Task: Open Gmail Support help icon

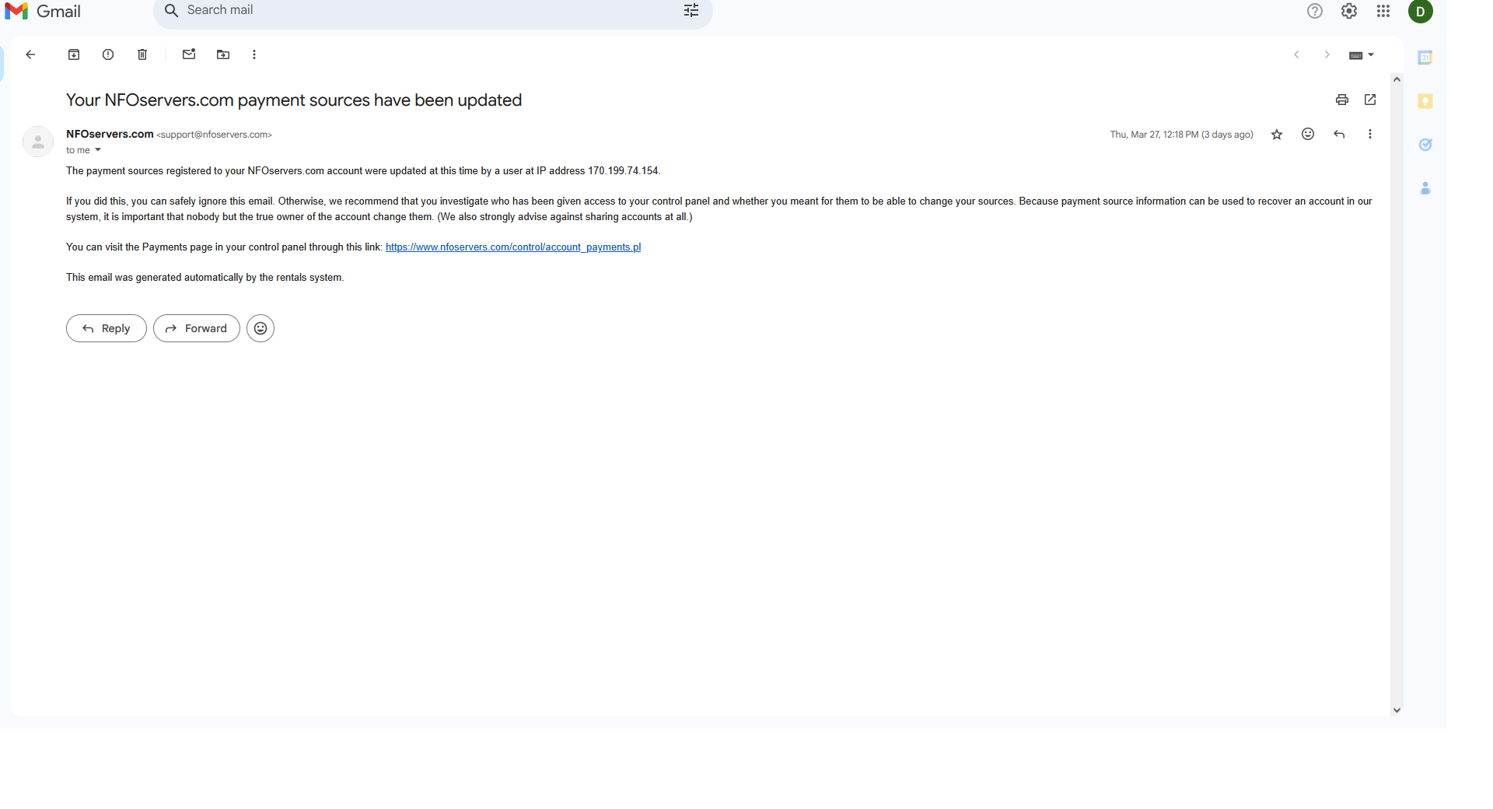Action: tap(1315, 11)
